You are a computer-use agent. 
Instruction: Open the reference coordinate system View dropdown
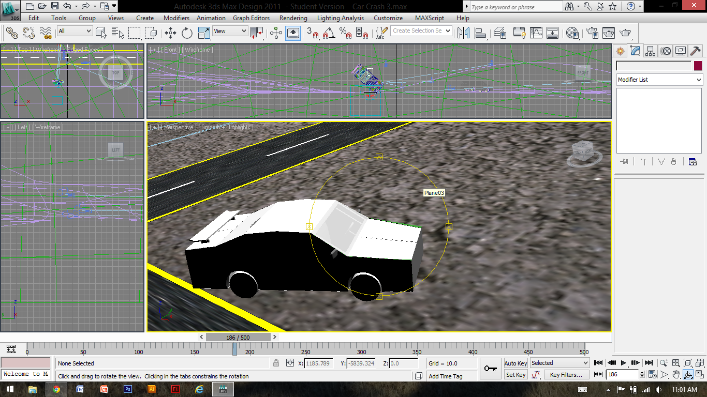230,31
